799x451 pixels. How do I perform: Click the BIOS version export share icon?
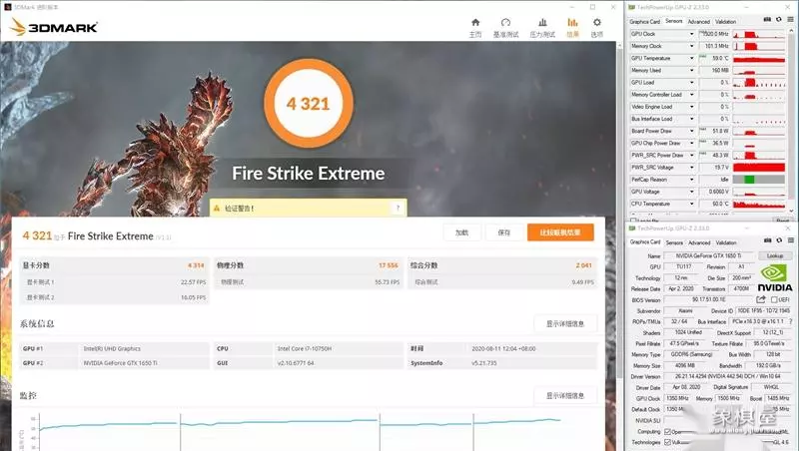click(x=761, y=299)
